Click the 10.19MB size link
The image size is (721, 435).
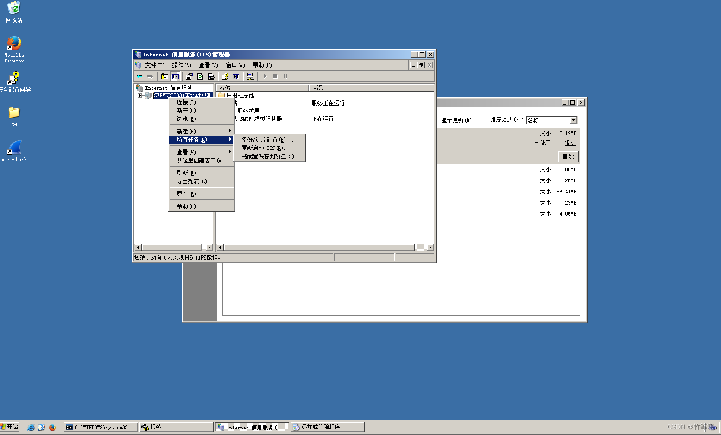point(566,133)
